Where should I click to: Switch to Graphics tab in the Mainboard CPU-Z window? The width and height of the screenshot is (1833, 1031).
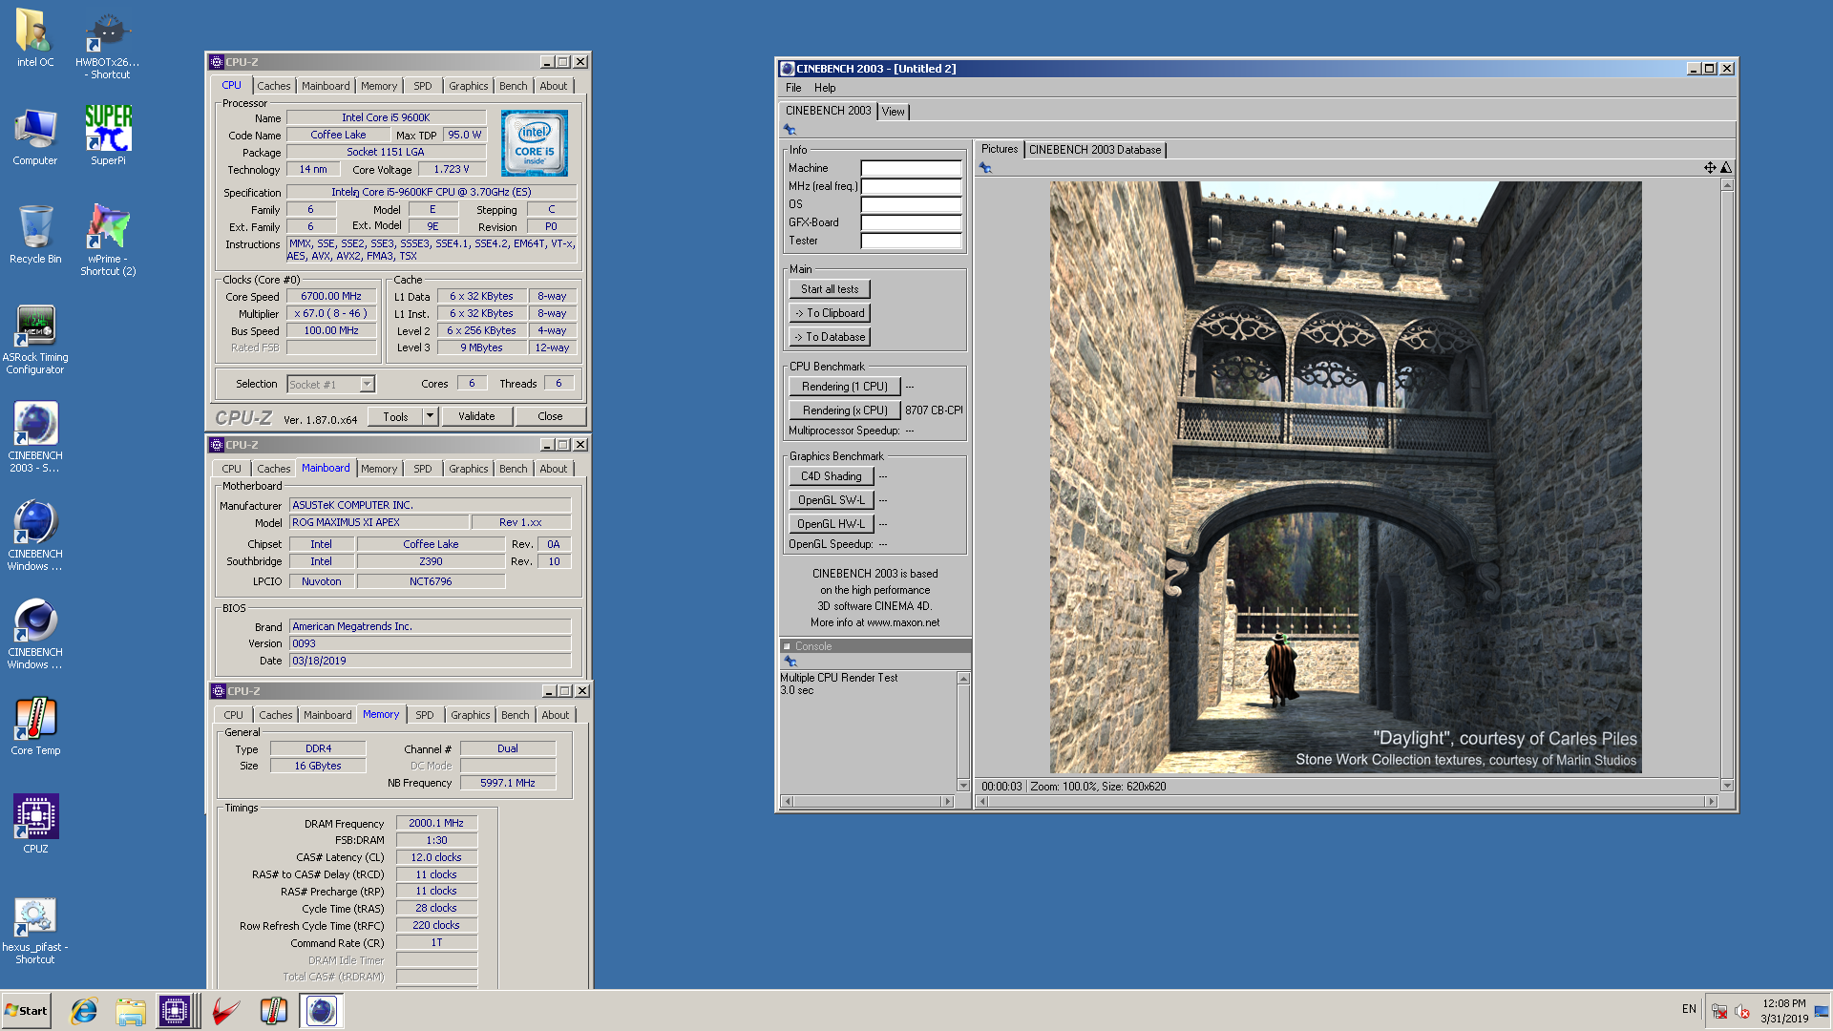click(469, 469)
